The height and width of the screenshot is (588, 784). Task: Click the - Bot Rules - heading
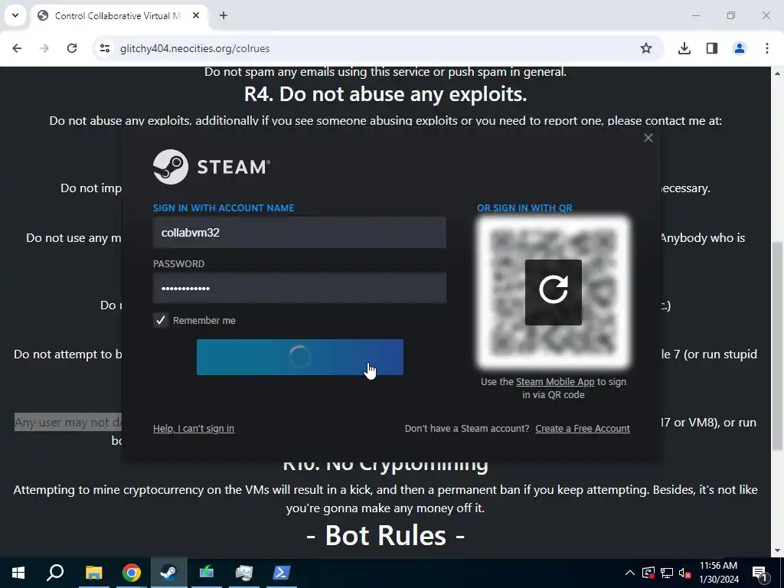pyautogui.click(x=386, y=535)
